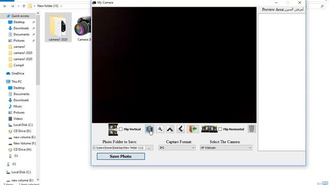Enable the Flip Horizontal checkbox
Viewport: 329px width, 185px height.
(x=220, y=129)
